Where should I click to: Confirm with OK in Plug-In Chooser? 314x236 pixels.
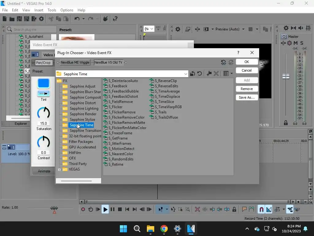pos(247,62)
